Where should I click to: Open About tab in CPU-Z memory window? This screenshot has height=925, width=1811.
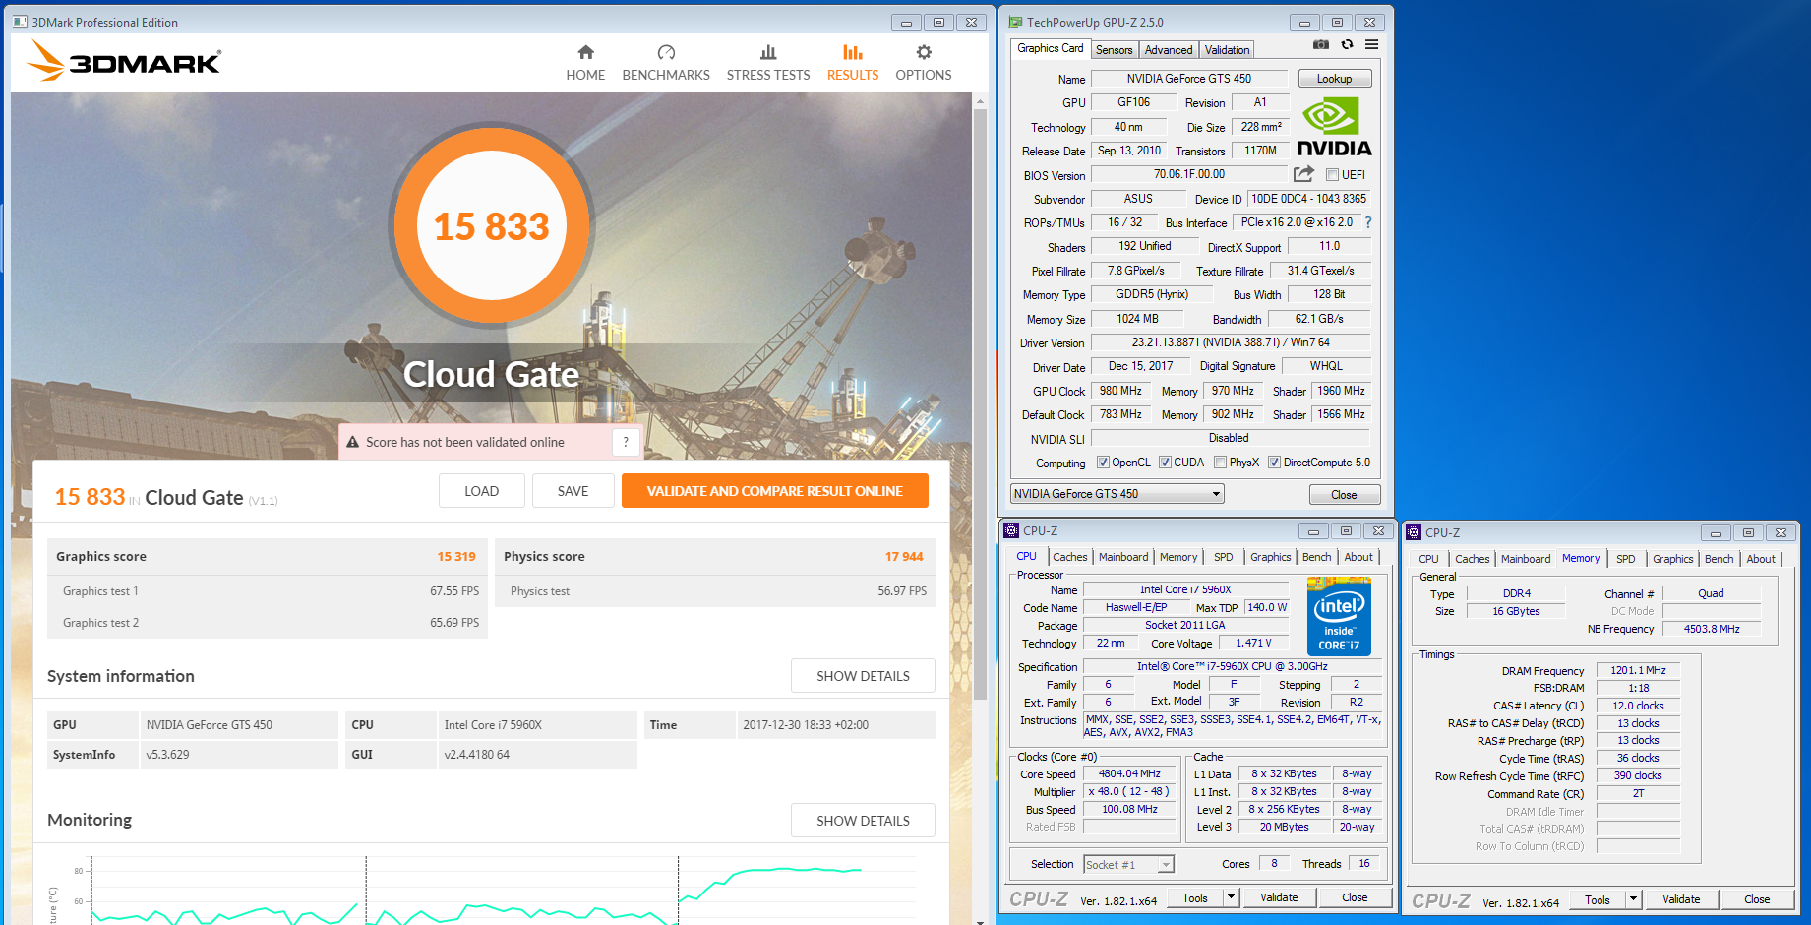[x=1761, y=559]
